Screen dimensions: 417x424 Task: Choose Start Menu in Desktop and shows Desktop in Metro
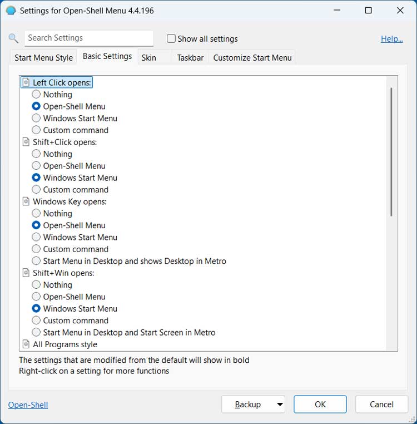tap(36, 260)
